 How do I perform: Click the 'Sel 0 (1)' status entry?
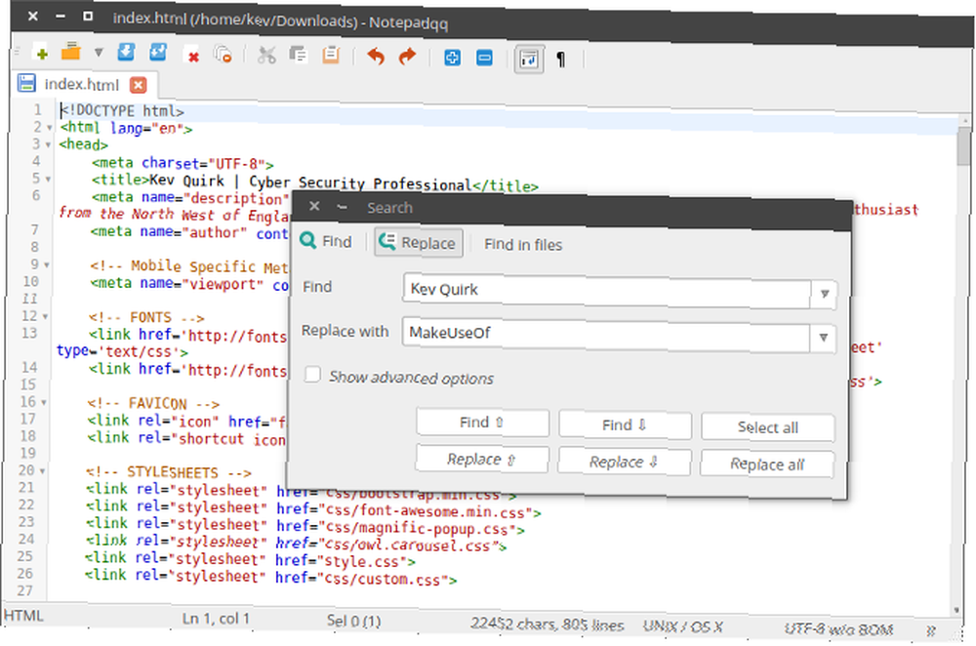click(353, 621)
